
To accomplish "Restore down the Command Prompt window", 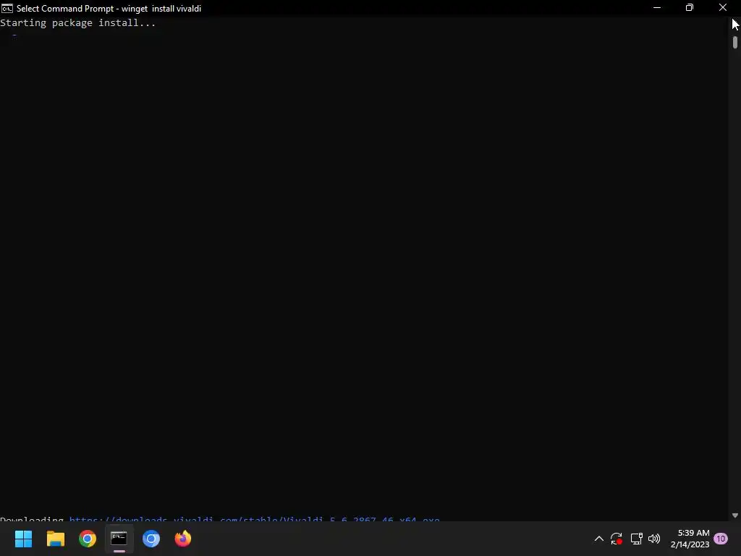I will click(690, 7).
